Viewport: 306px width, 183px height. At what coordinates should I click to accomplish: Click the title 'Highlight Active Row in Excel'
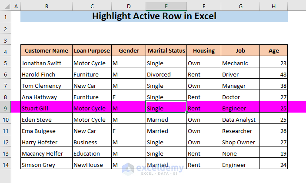[154, 17]
